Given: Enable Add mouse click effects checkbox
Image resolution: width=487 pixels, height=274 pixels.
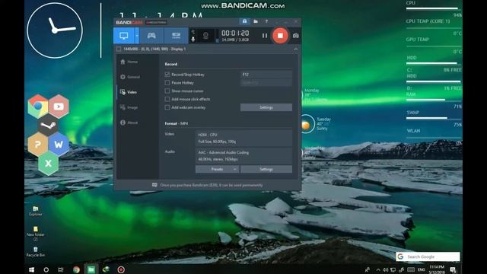Looking at the screenshot, I should [167, 99].
